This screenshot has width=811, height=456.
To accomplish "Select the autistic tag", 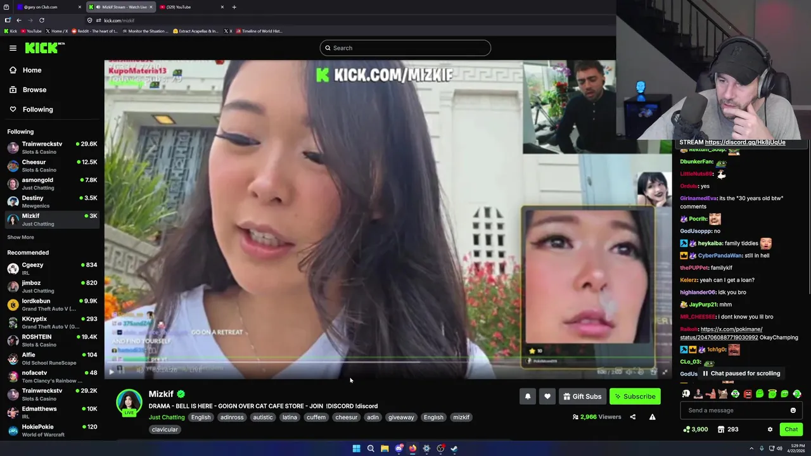I will tap(263, 417).
